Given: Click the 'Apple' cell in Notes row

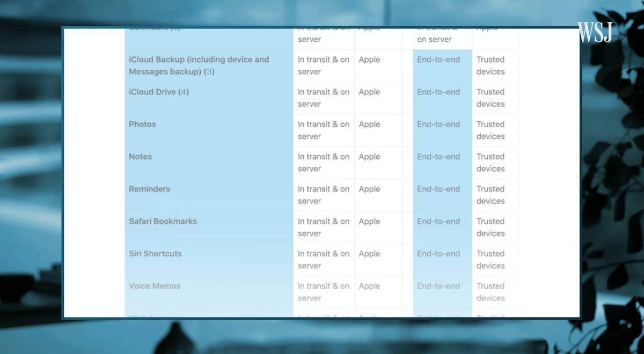Looking at the screenshot, I should (369, 157).
